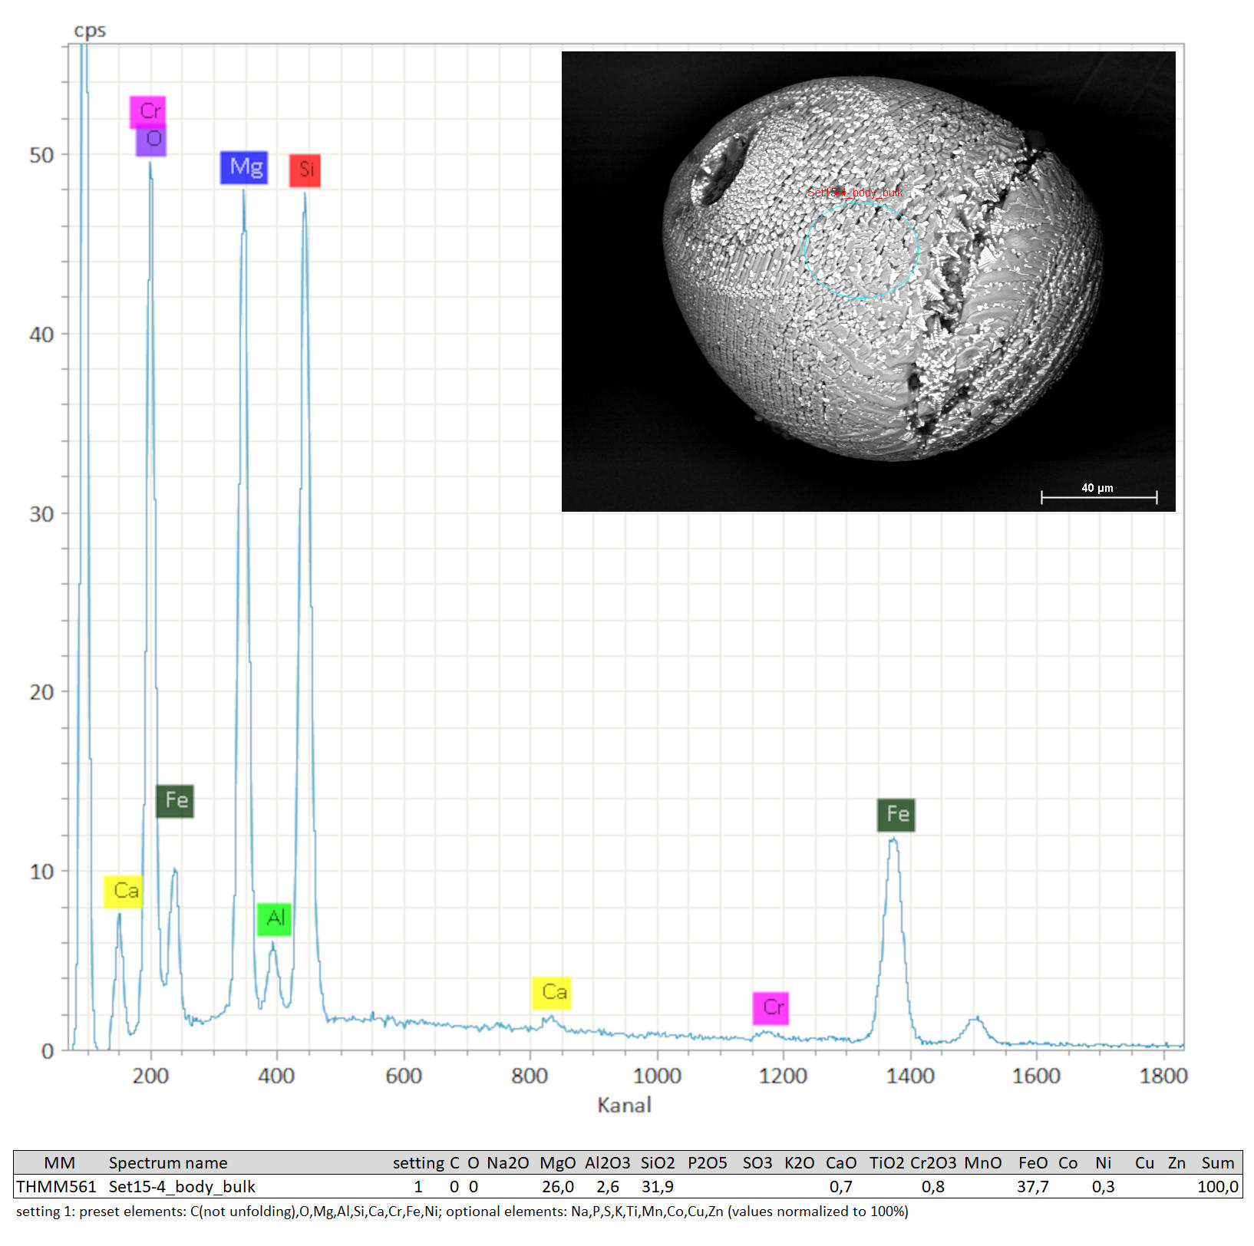Click the THMM561 cell in the table
Screen dimensions: 1254x1246
(x=56, y=1187)
